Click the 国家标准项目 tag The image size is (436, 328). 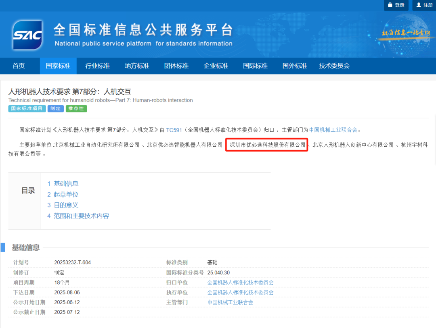[27, 108]
